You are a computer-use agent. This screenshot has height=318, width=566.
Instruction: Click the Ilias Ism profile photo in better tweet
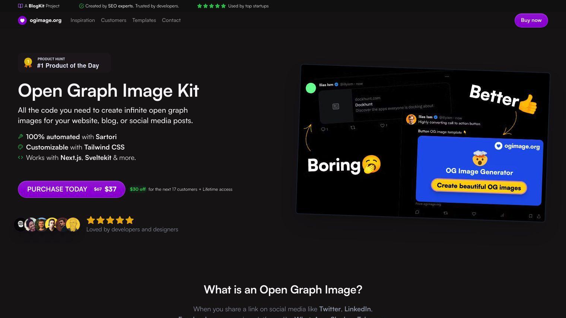coord(411,119)
